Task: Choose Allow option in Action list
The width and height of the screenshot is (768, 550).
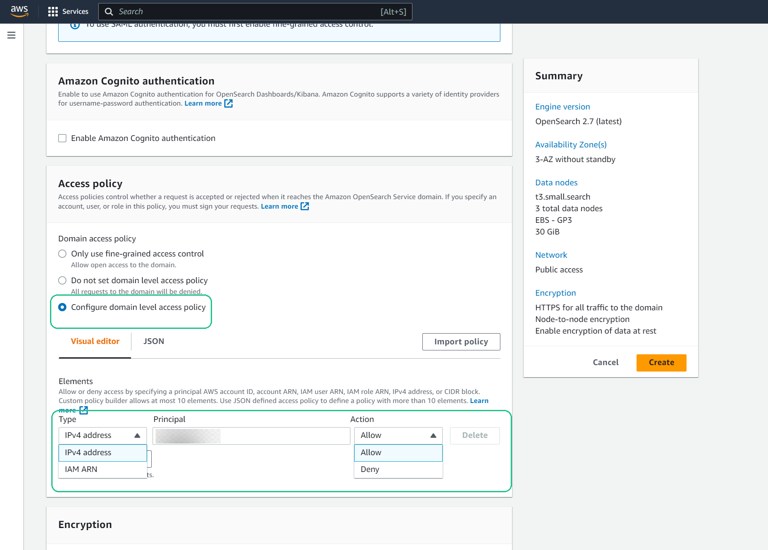Action: 398,453
